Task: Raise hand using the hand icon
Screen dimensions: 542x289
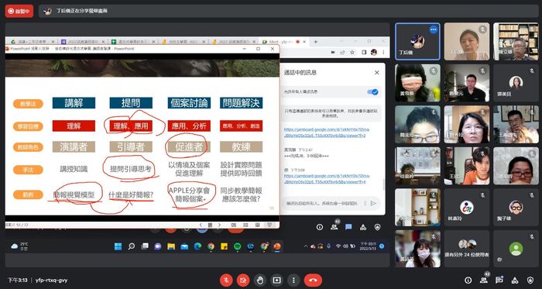Action: (x=260, y=280)
